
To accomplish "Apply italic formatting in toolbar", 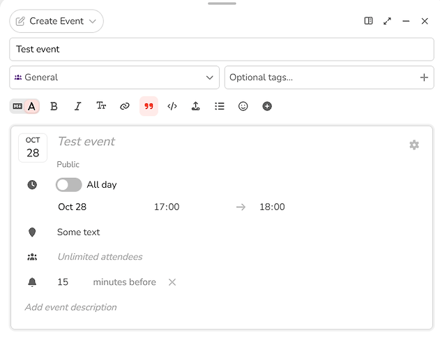I will 77,106.
